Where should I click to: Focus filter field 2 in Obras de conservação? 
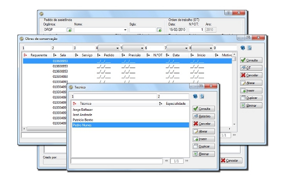(63, 48)
